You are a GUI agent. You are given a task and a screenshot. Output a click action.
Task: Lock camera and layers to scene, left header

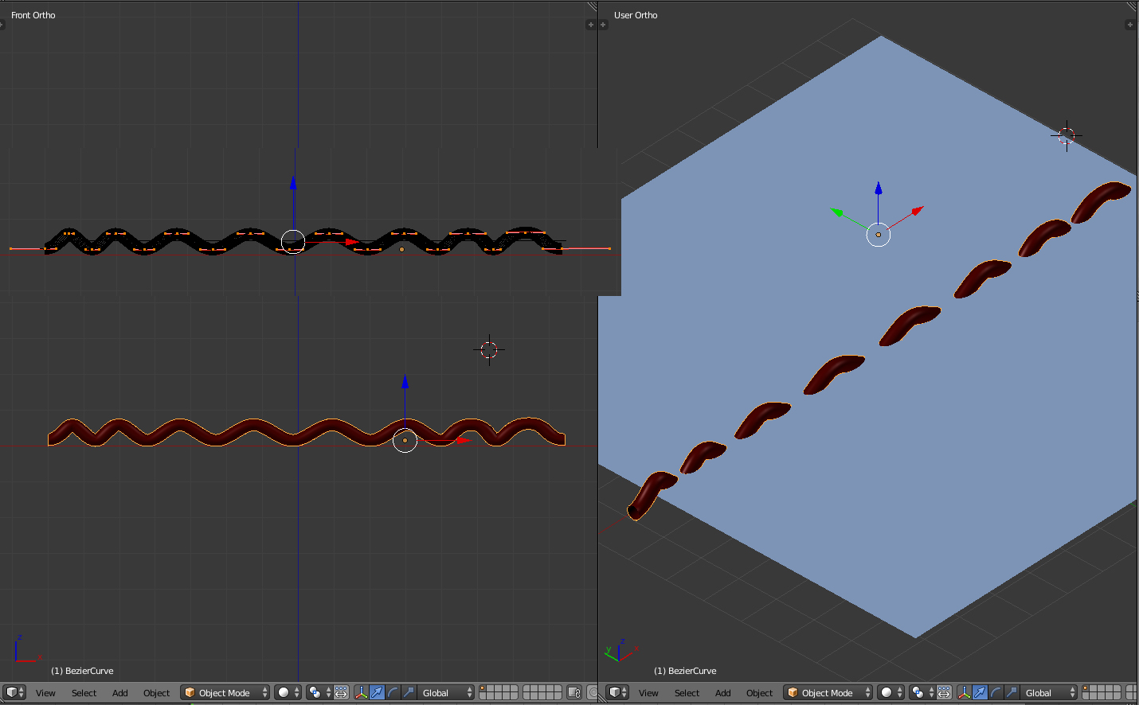[x=574, y=692]
